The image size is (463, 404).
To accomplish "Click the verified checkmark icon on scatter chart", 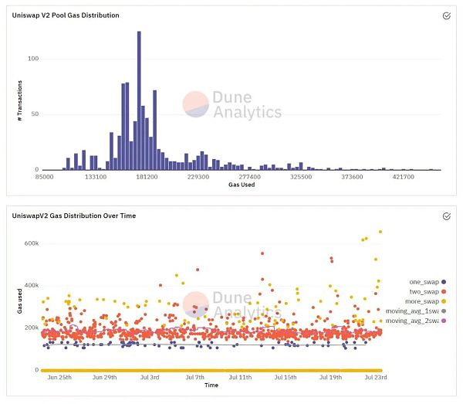I will pyautogui.click(x=446, y=216).
